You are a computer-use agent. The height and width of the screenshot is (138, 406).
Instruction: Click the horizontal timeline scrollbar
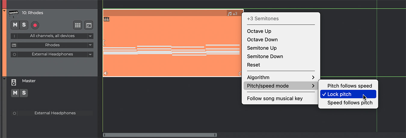(x=159, y=135)
